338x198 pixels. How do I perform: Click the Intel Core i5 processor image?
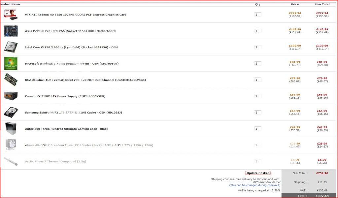[x=11, y=47]
